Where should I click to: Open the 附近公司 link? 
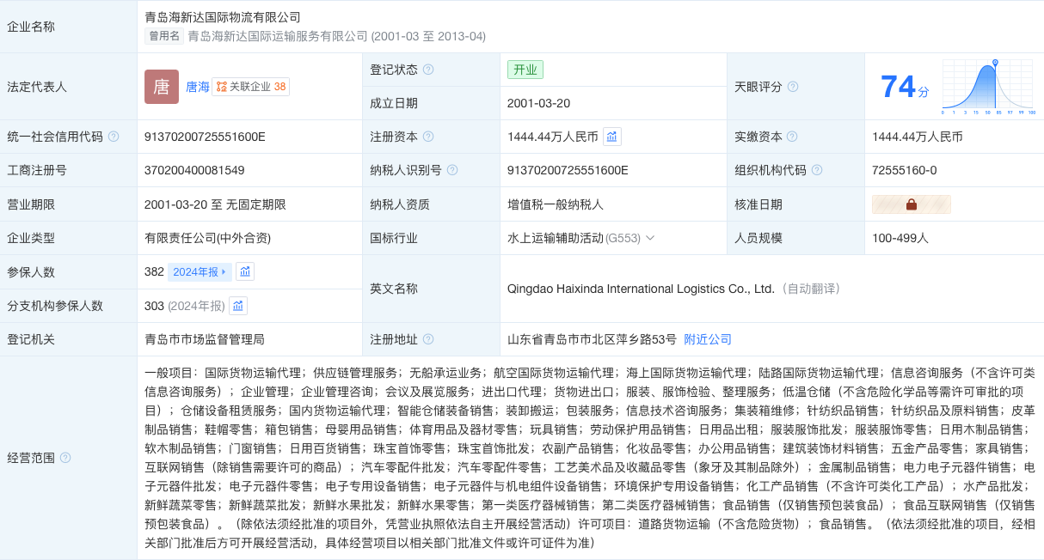click(708, 339)
